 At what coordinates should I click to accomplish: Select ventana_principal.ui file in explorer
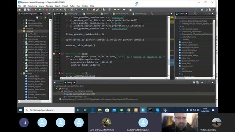[x=36, y=60]
